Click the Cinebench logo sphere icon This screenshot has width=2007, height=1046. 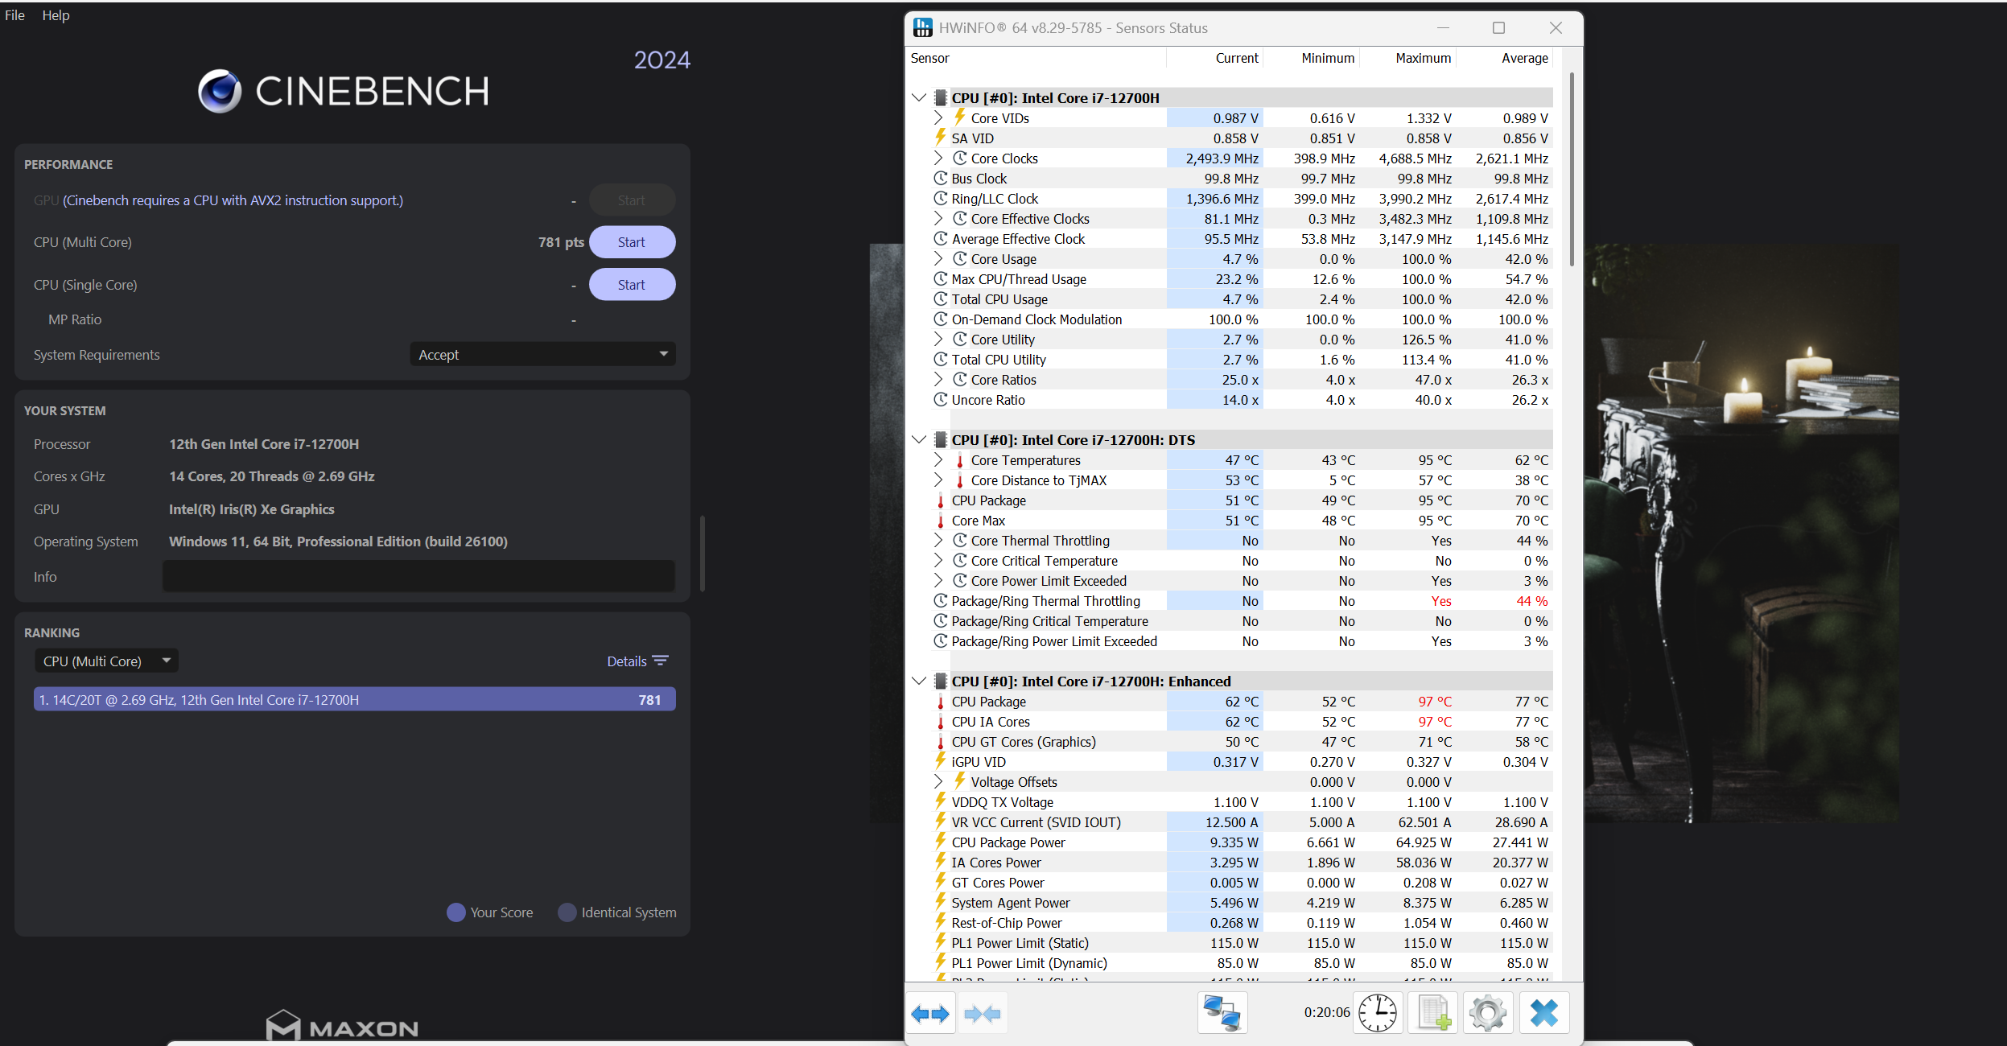point(220,91)
